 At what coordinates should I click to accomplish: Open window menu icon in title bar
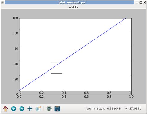2,2
